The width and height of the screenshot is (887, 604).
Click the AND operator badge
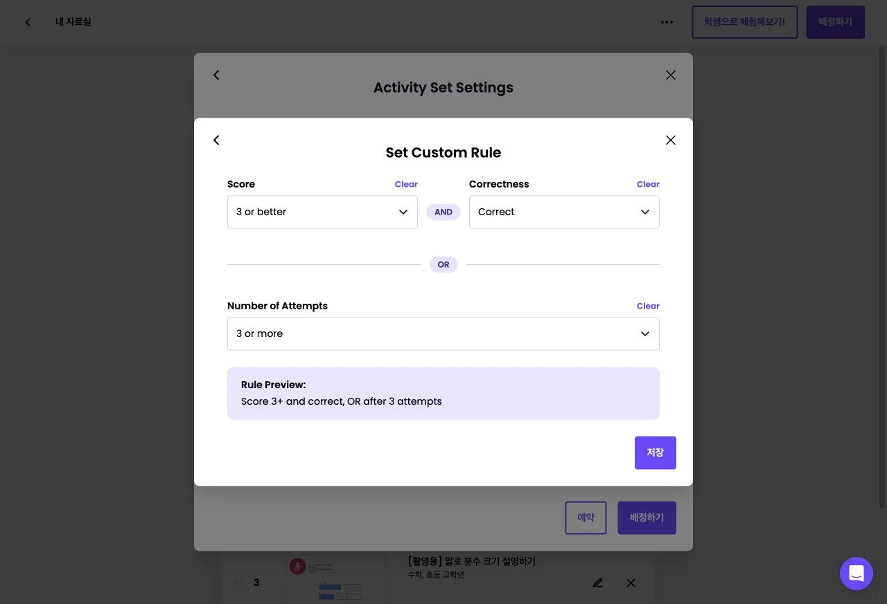443,212
